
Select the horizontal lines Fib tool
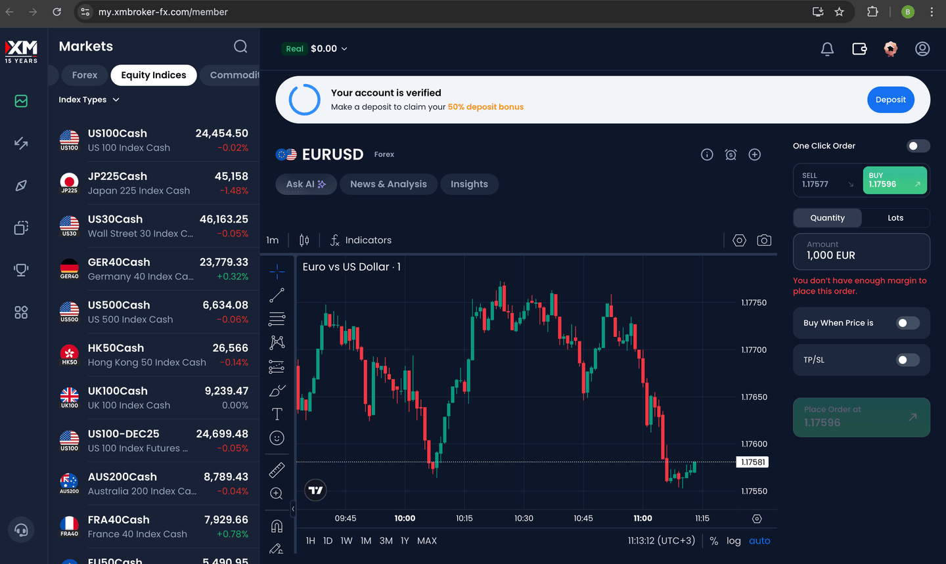coord(277,319)
